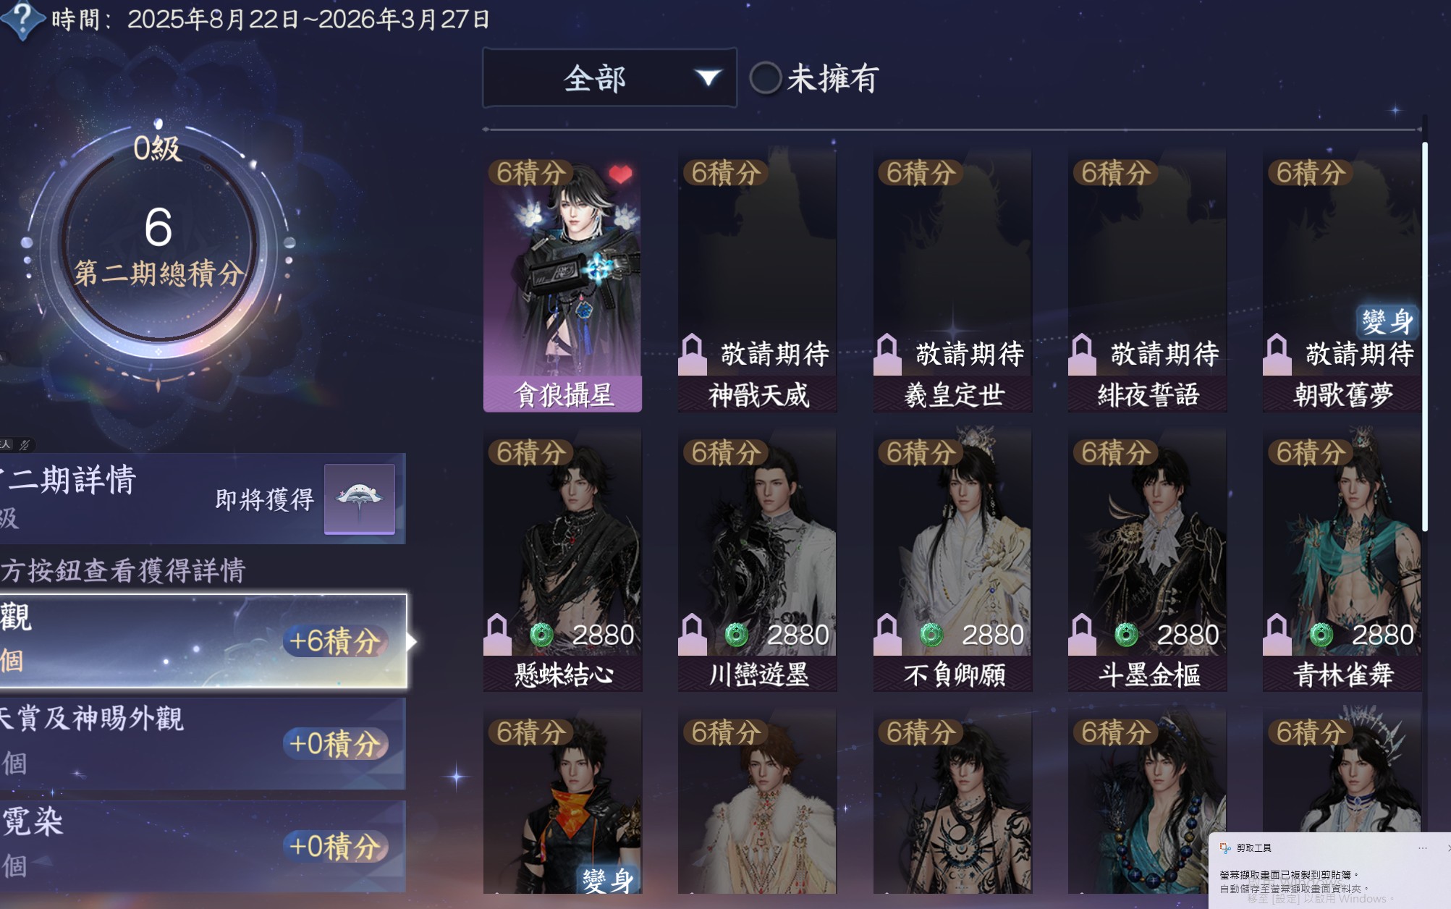Screen dimensions: 1451x909
Task: Click the outfit list vertical scrollbar
Action: click(1424, 337)
